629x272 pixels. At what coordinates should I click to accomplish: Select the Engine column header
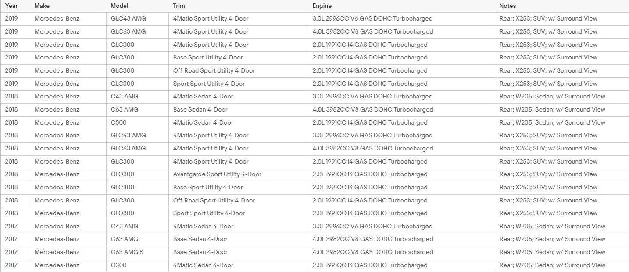point(322,6)
